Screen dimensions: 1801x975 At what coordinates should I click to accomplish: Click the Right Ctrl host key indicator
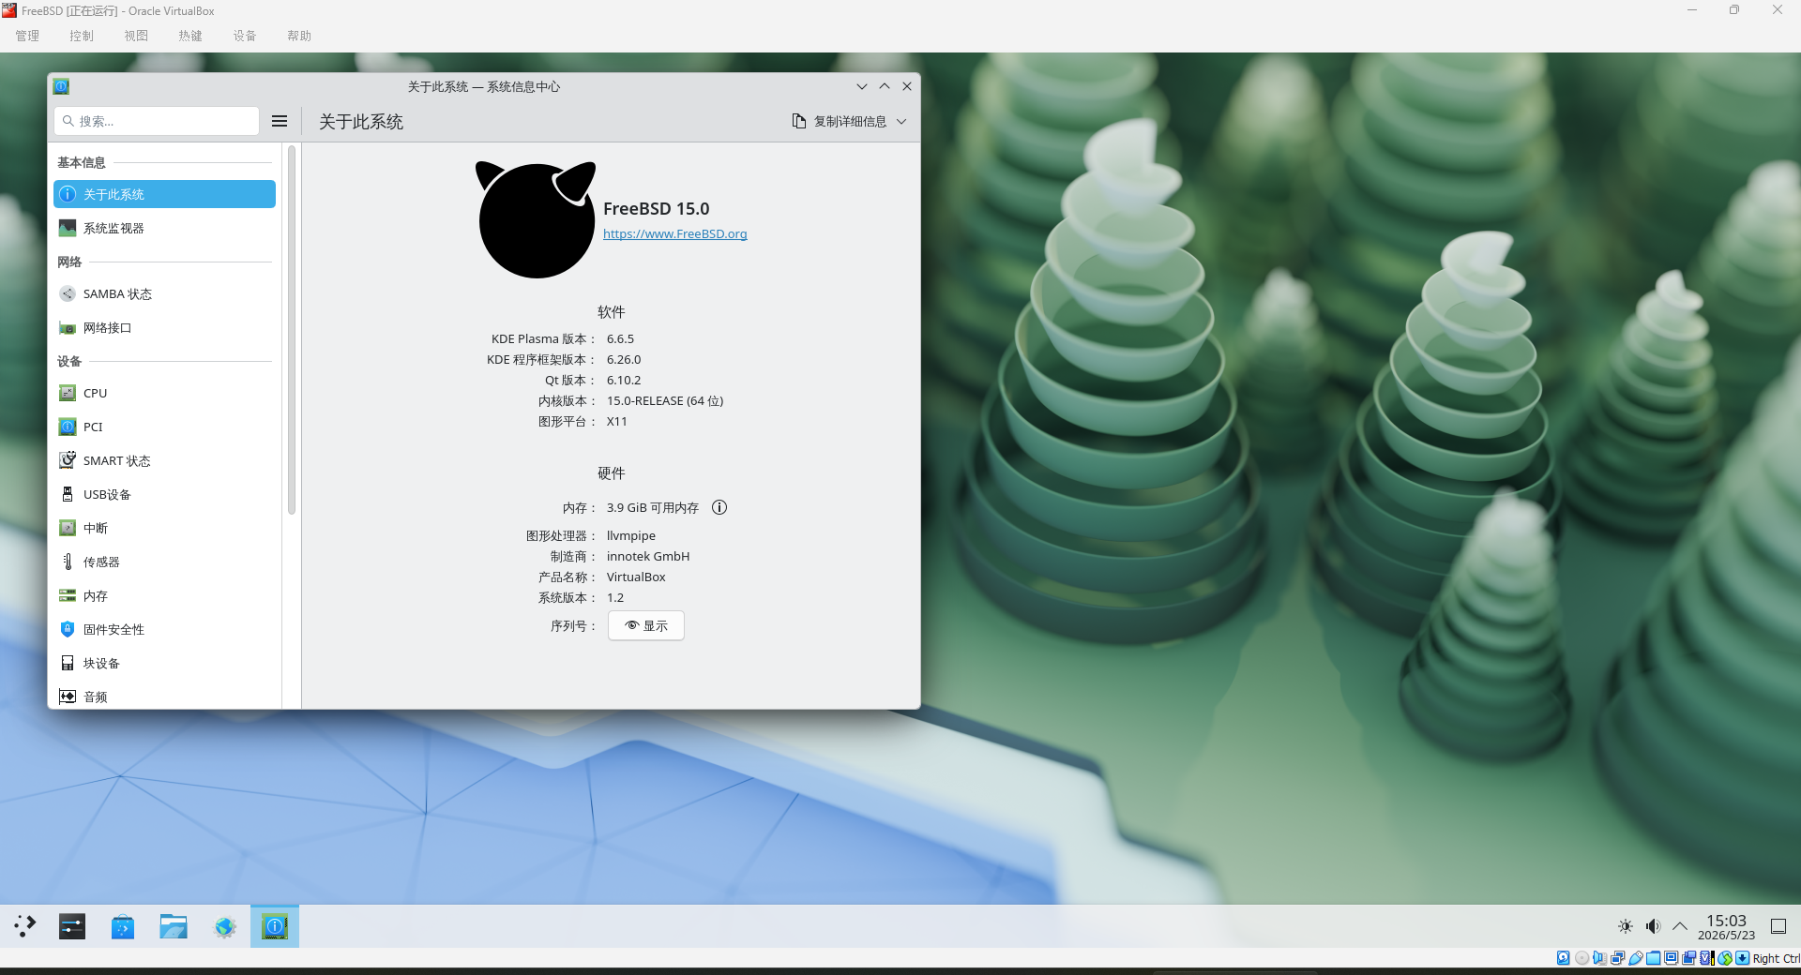pos(1776,958)
